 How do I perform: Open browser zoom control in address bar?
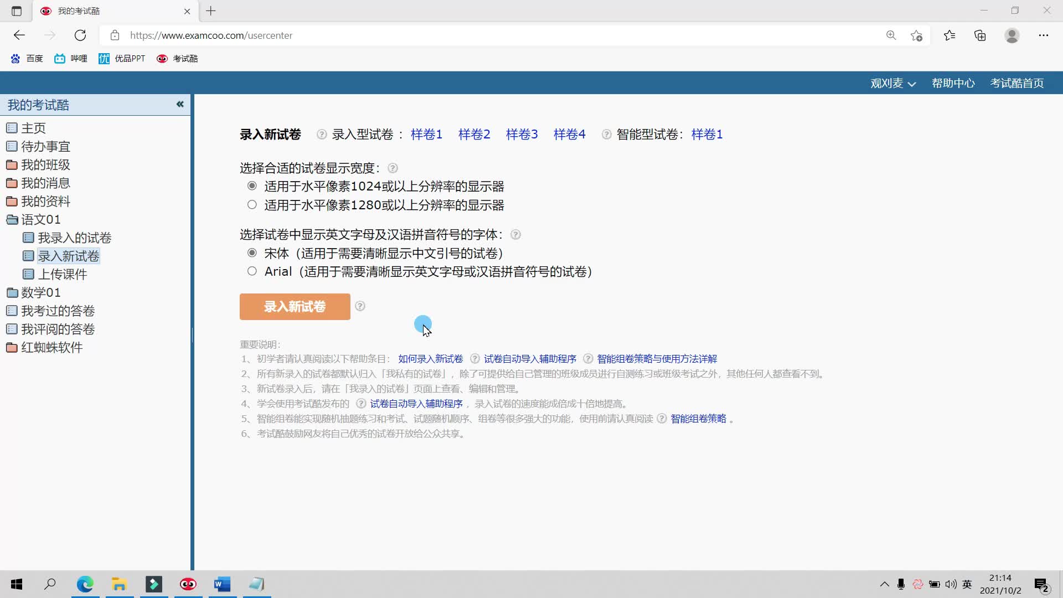891,35
